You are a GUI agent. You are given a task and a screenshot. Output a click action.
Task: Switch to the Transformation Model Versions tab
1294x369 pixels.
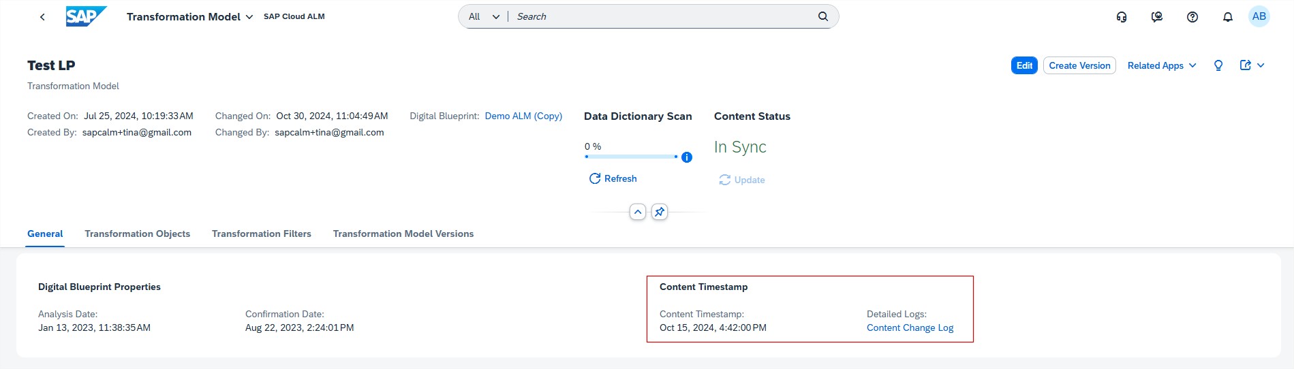(x=403, y=234)
